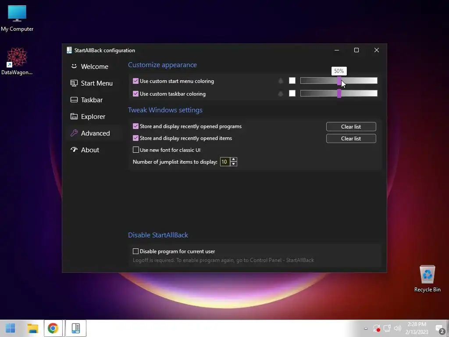Click Number of jumplist items to display label

click(175, 162)
